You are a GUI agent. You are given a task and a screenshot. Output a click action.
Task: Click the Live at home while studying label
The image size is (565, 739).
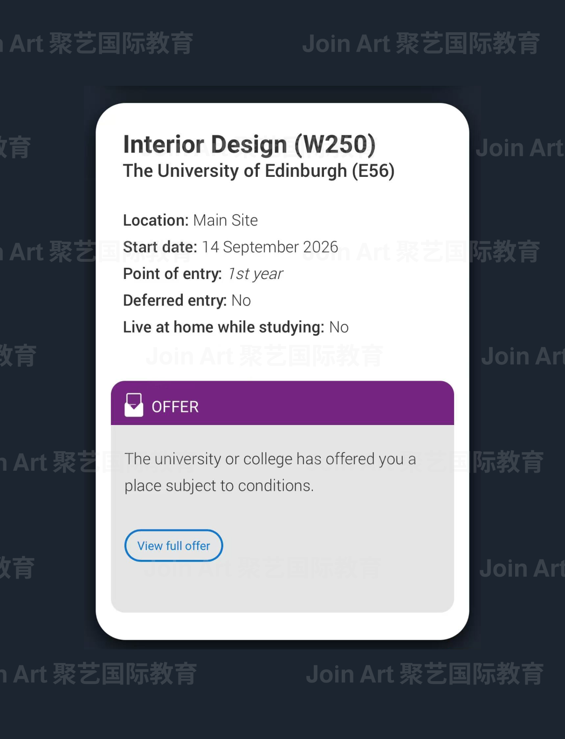(223, 327)
